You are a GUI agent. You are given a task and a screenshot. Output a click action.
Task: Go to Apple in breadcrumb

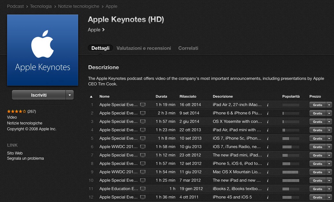click(111, 6)
